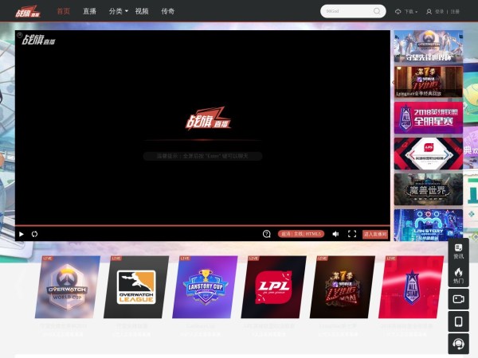This screenshot has width=478, height=358.
Task: Open the 热门 hot flame icon
Action: pos(458,275)
